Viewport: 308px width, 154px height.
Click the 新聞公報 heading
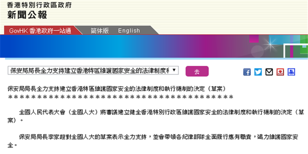click(27, 15)
